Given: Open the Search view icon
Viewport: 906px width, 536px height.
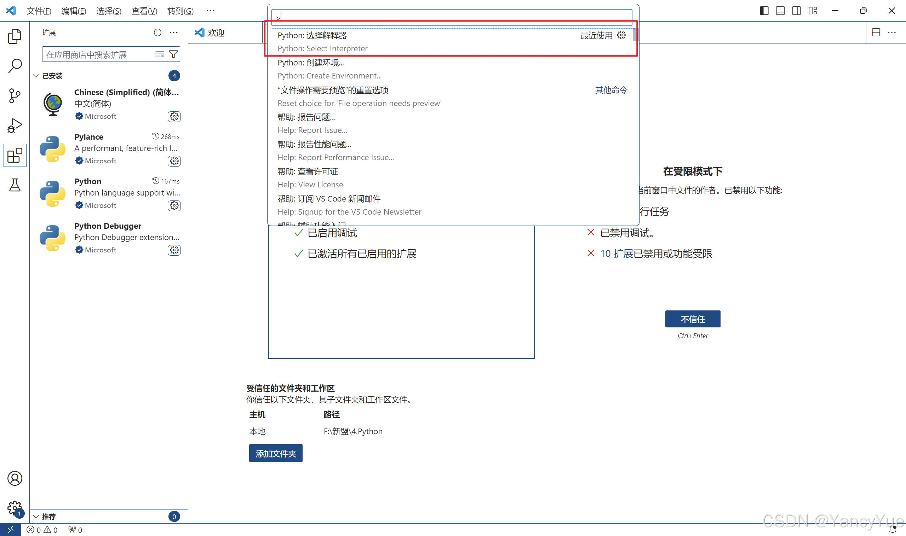Looking at the screenshot, I should click(x=15, y=66).
